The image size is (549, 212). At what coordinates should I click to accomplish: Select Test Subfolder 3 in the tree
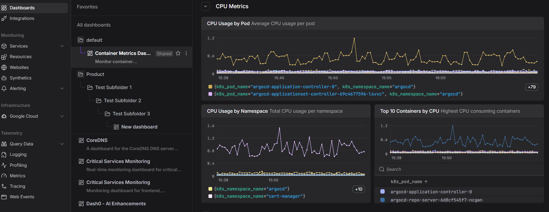(131, 114)
